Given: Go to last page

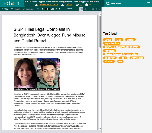Looking at the screenshot, I should click(60, 9).
